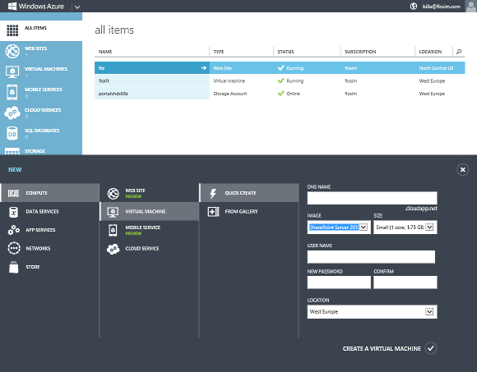
Task: Focus the Confirm password field
Action: coord(405,282)
